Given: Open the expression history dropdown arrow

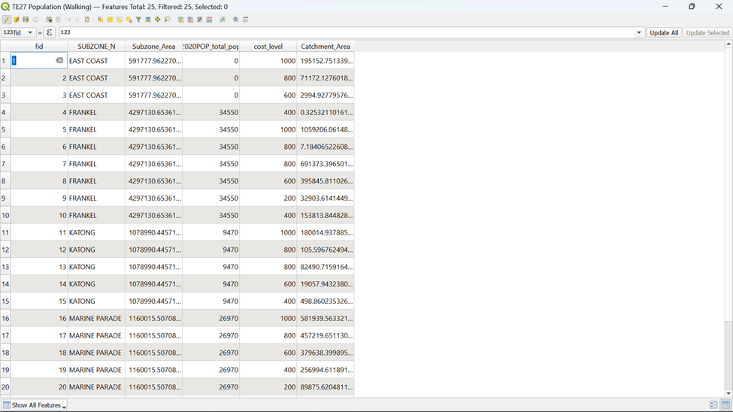Looking at the screenshot, I should [x=639, y=33].
